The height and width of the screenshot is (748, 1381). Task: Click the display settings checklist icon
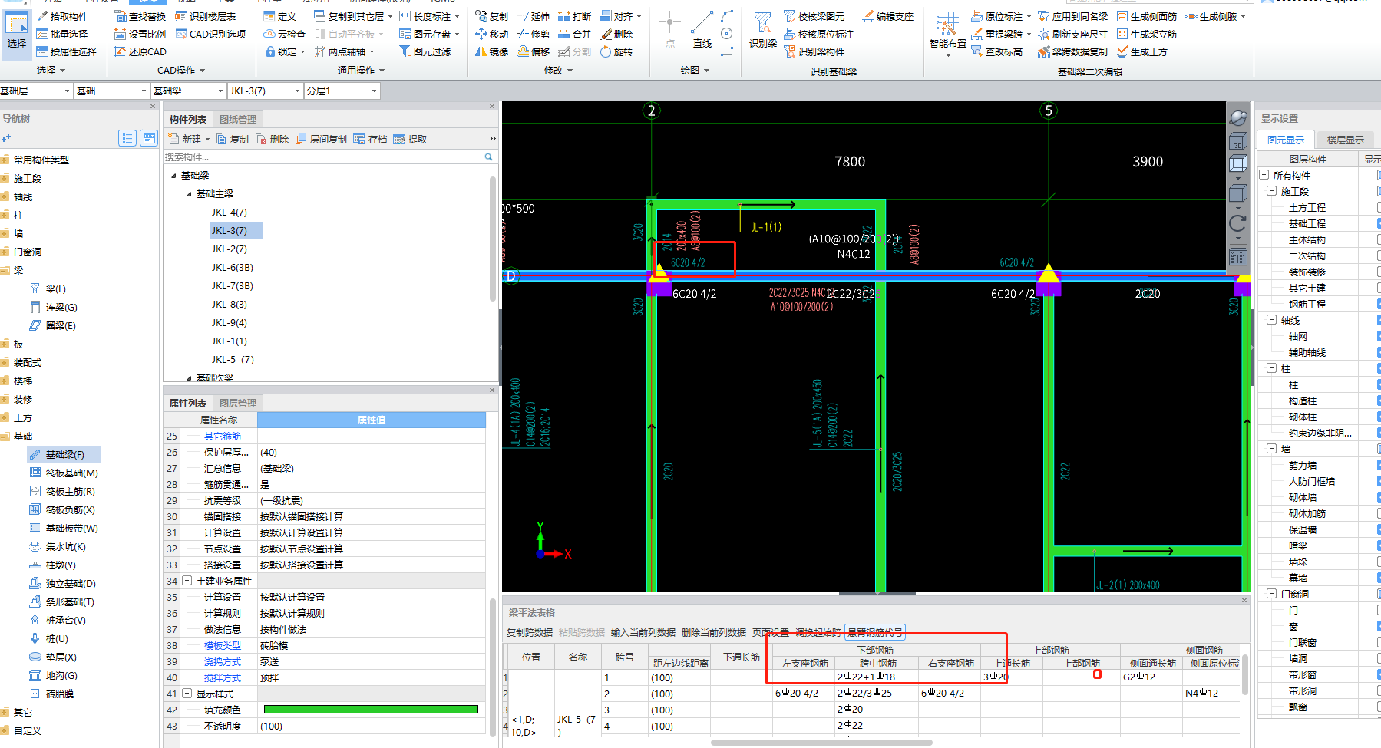tap(1238, 257)
